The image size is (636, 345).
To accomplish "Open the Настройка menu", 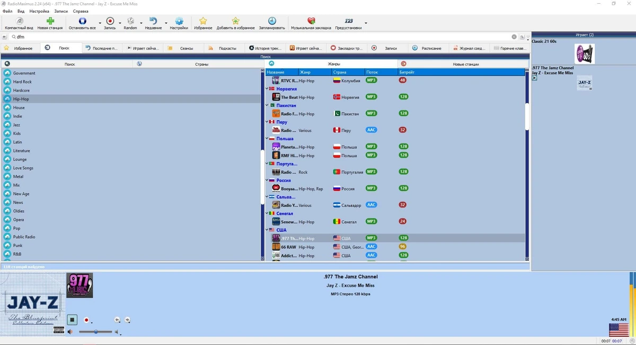I will [x=39, y=11].
